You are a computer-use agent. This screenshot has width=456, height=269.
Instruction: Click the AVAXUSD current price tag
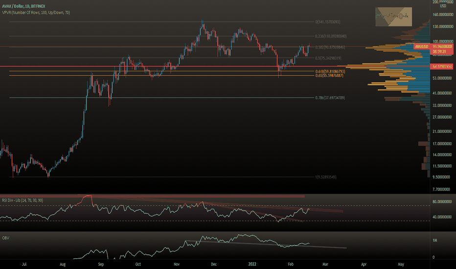pos(422,46)
